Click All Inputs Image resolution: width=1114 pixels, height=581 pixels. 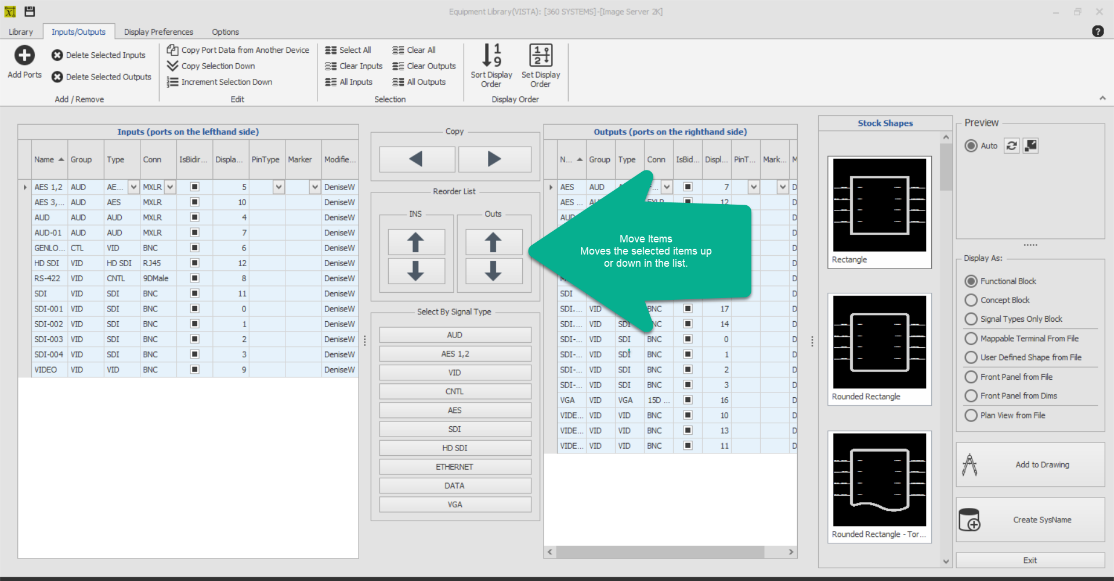click(x=349, y=82)
